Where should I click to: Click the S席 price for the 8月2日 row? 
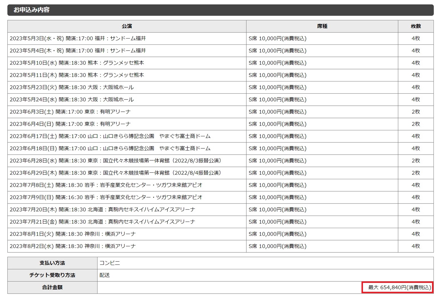[278, 246]
